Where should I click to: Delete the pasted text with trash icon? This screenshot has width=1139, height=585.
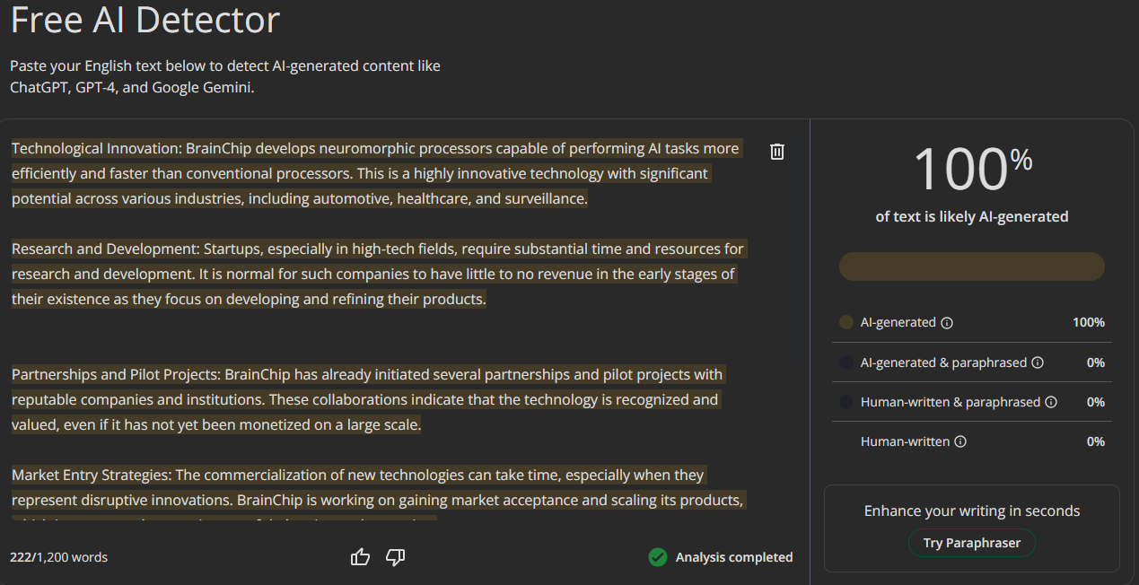[x=777, y=152]
